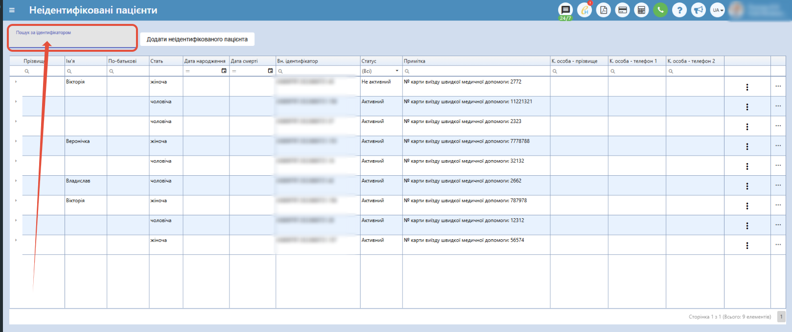Open the hamburger navigation menu
Screen dimensions: 792x332
tap(12, 10)
